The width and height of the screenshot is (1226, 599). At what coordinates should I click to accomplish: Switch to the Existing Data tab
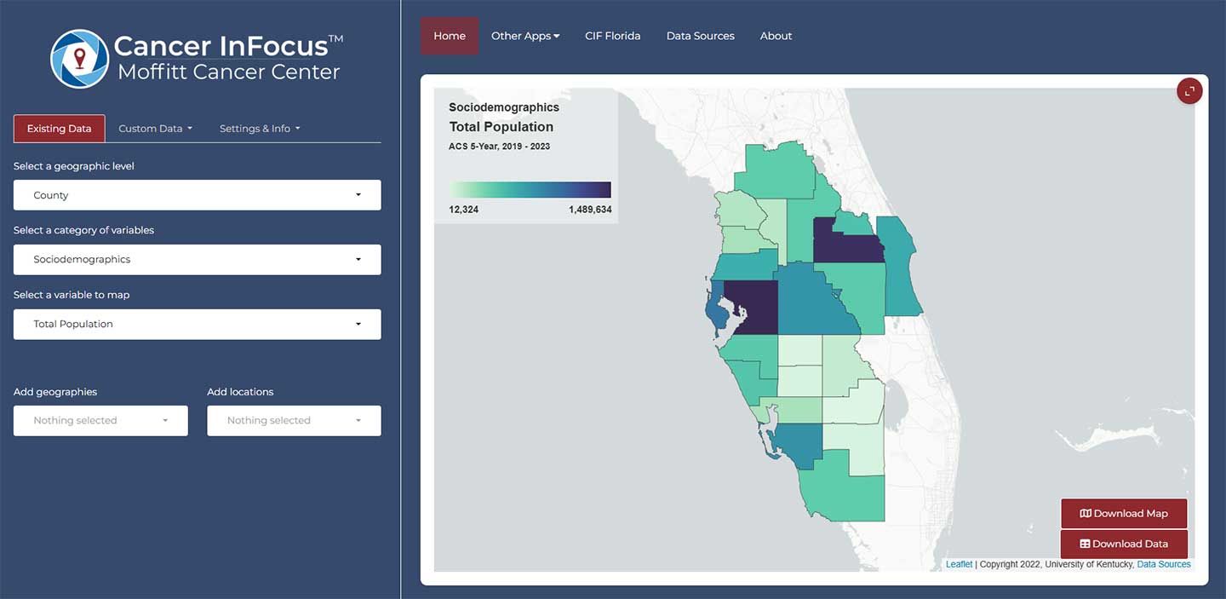click(59, 129)
